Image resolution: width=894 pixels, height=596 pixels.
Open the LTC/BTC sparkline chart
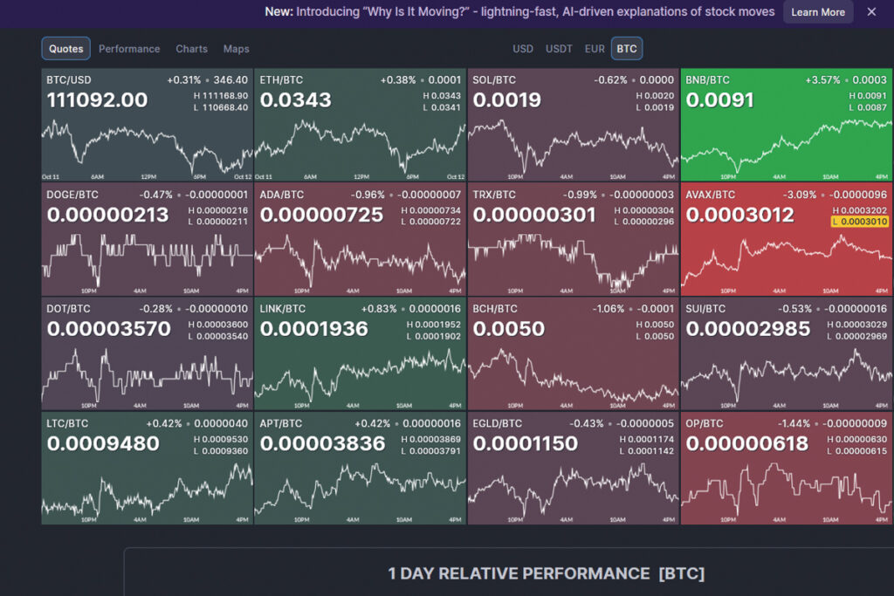[x=147, y=490]
